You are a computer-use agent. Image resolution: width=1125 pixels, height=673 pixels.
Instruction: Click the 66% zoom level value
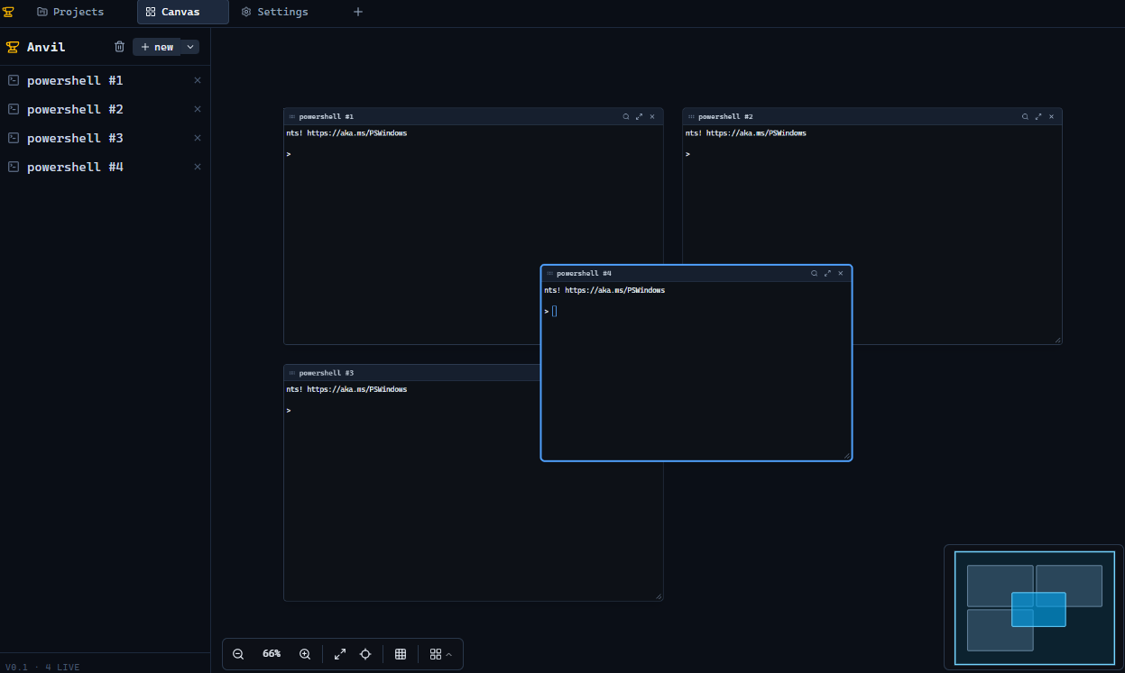tap(272, 654)
